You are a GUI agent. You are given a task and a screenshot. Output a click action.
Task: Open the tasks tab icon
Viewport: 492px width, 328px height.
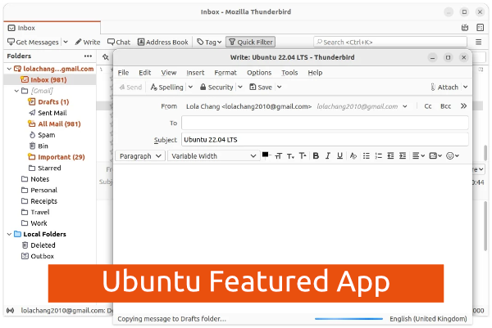480,28
